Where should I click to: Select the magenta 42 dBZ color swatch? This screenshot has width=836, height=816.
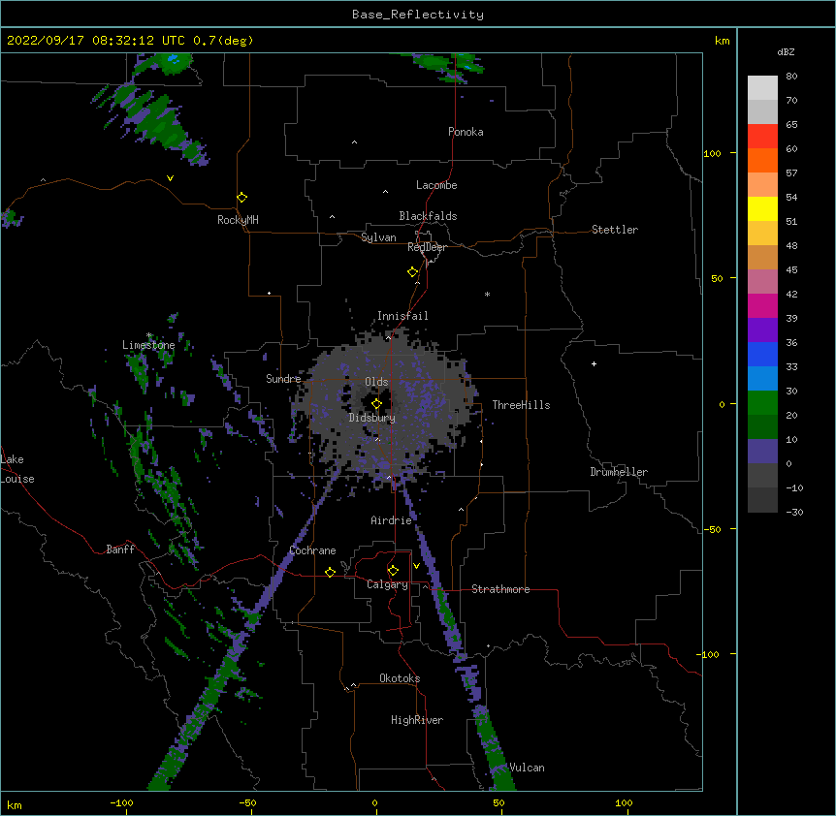pos(762,305)
